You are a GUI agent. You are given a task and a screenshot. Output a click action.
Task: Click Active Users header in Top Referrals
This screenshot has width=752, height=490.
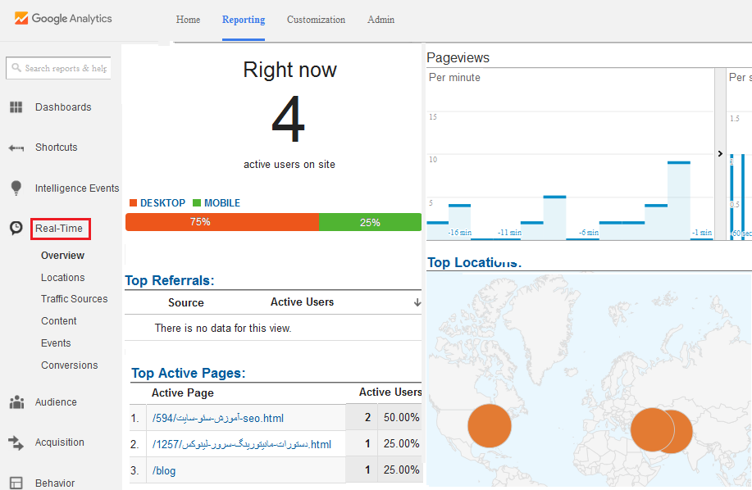pos(302,302)
